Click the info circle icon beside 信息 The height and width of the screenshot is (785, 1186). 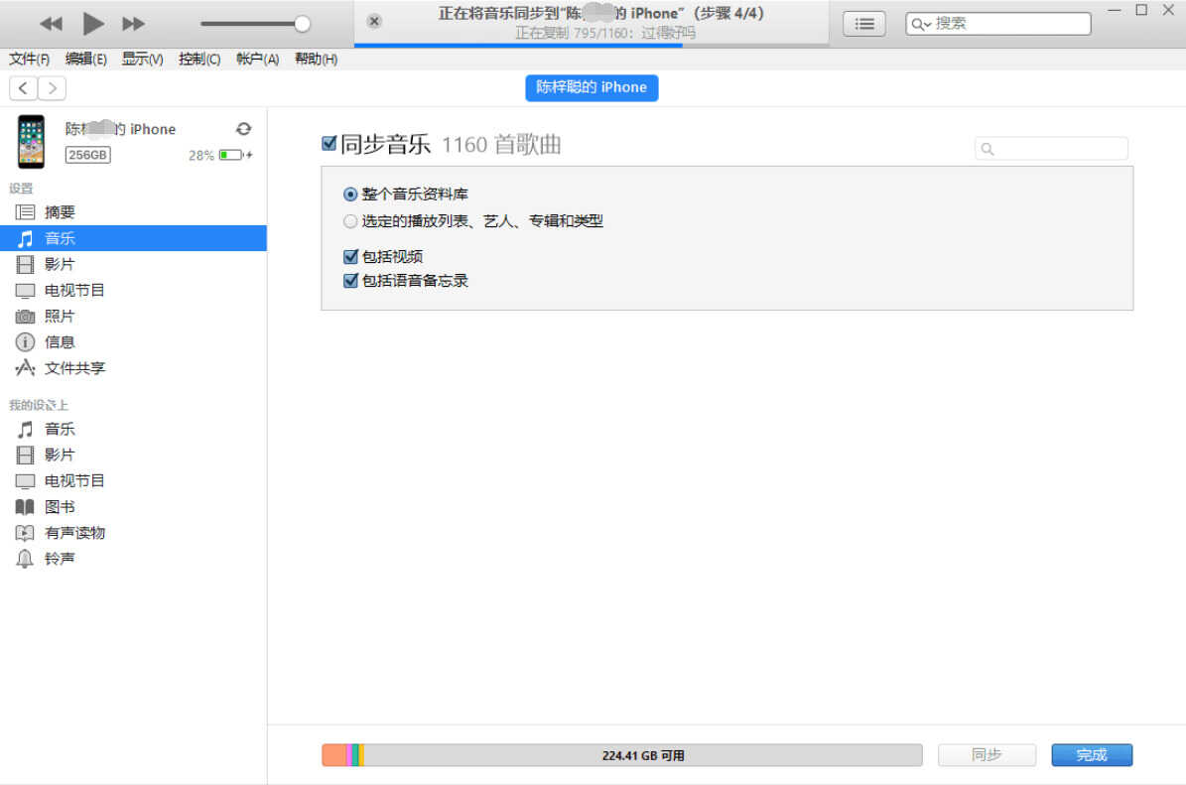coord(25,341)
